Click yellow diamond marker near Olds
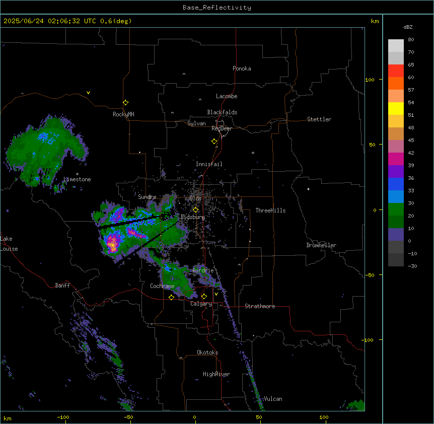The width and height of the screenshot is (434, 424). click(x=195, y=210)
